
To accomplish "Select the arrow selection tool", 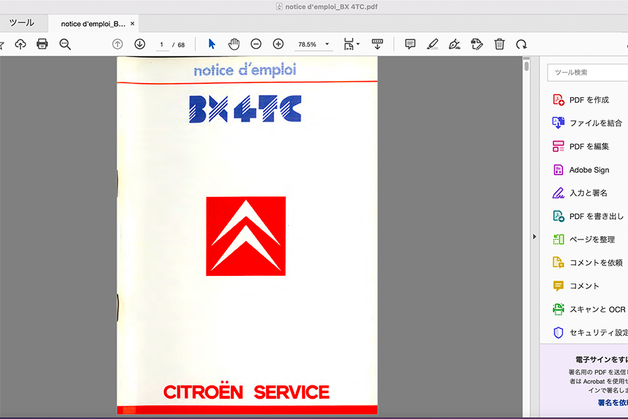I will [212, 44].
